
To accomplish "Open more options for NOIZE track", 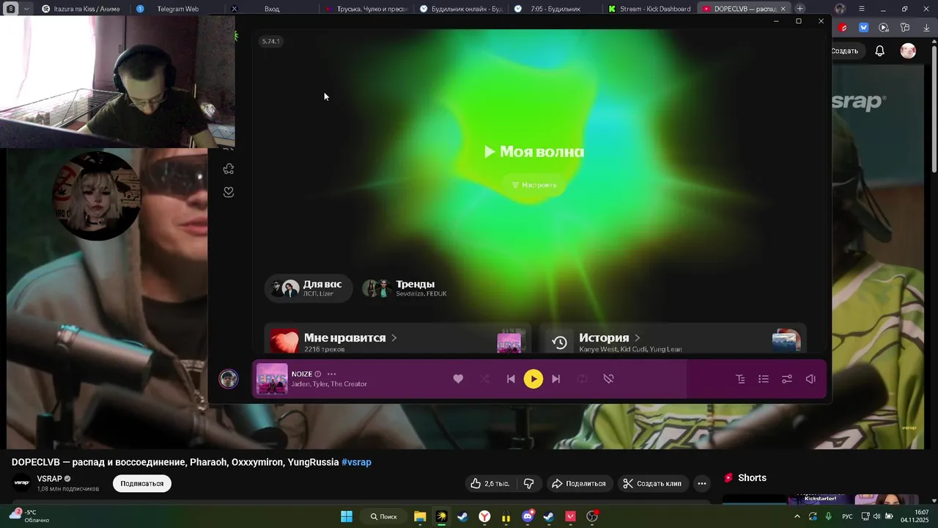I will point(331,374).
